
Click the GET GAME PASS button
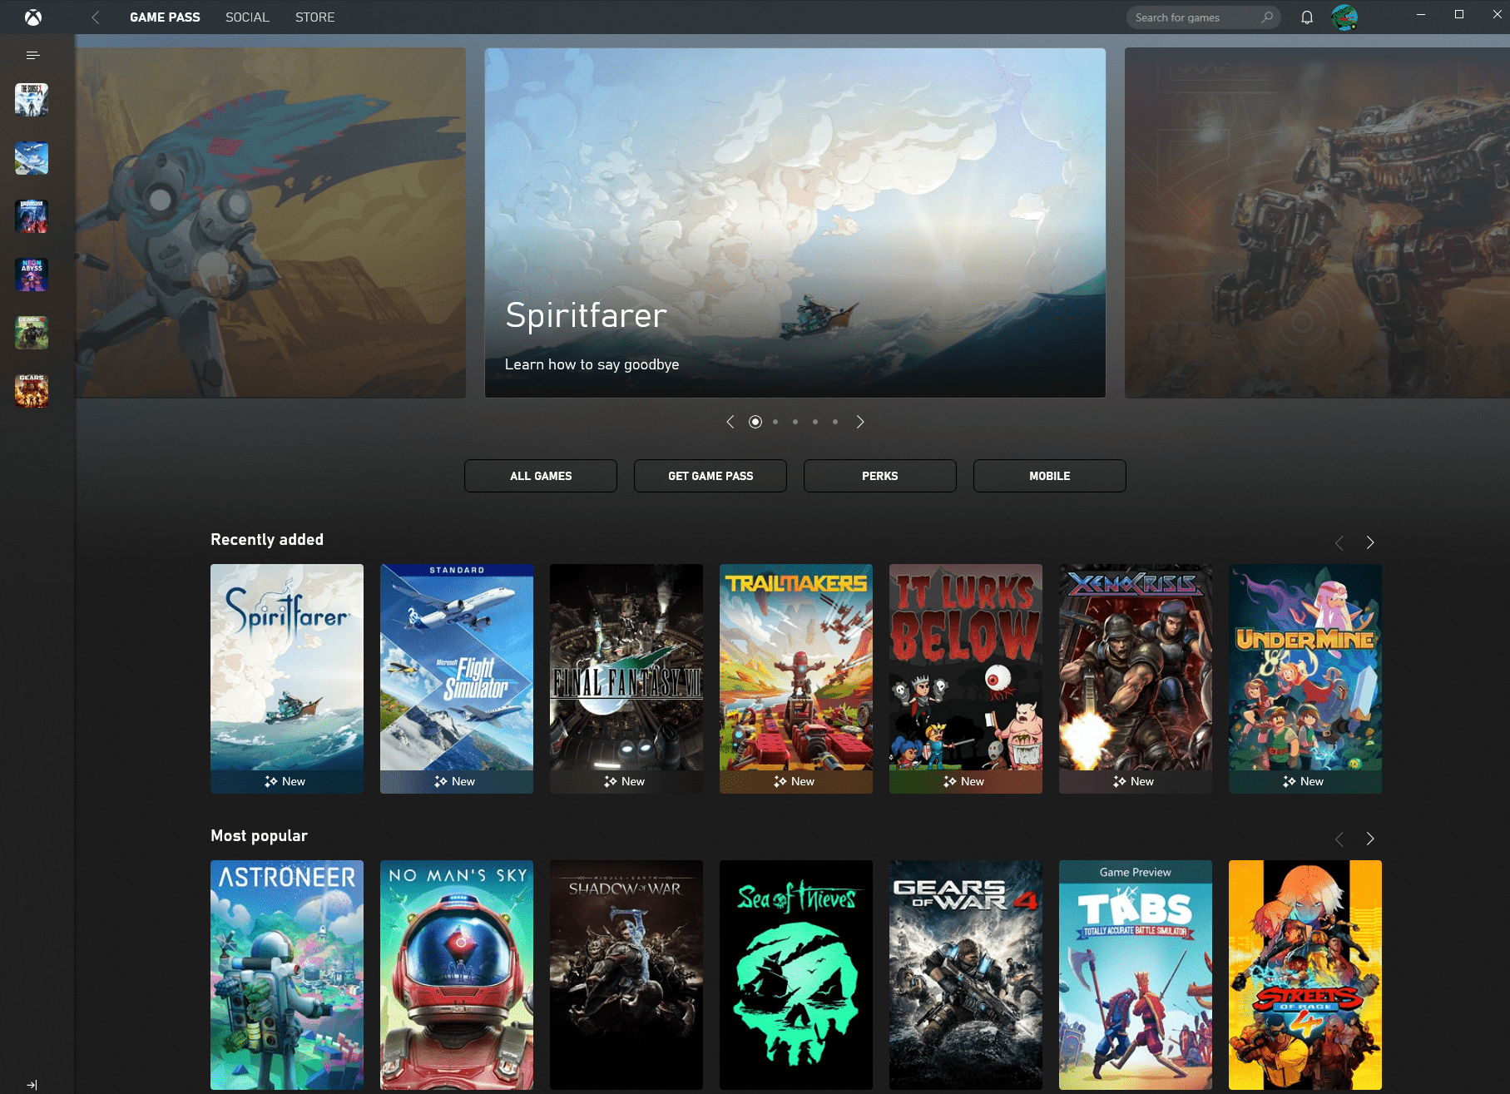(710, 476)
